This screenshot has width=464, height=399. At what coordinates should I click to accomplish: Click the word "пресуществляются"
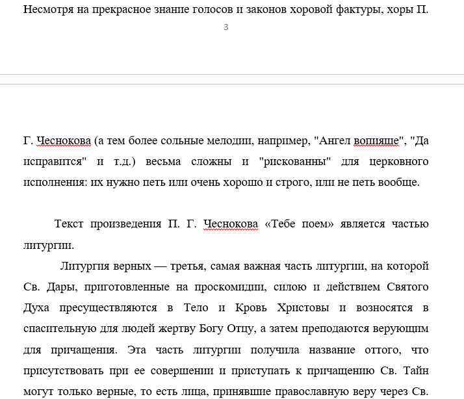pos(109,308)
